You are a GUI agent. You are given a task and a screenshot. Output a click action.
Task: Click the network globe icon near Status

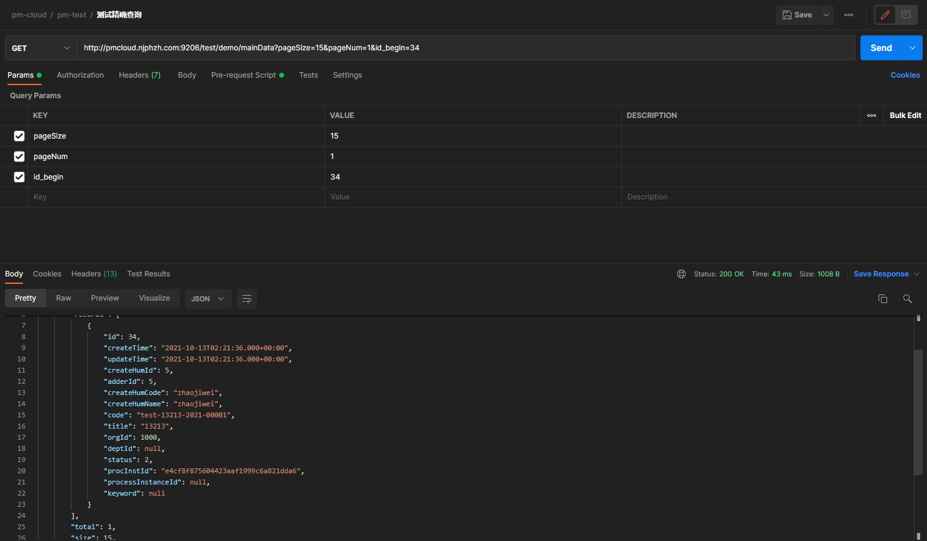[x=681, y=274]
